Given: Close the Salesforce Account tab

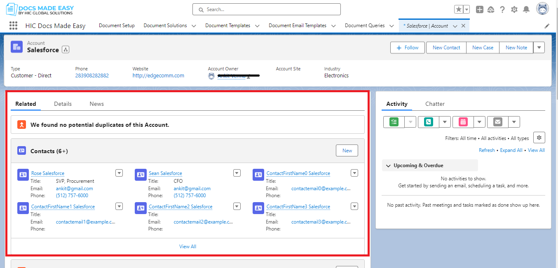Looking at the screenshot, I should coord(463,26).
